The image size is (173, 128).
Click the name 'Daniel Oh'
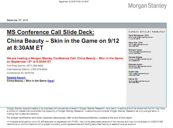pos(133,79)
